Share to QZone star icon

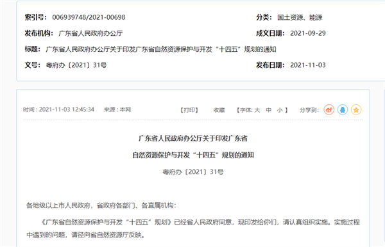point(356,109)
